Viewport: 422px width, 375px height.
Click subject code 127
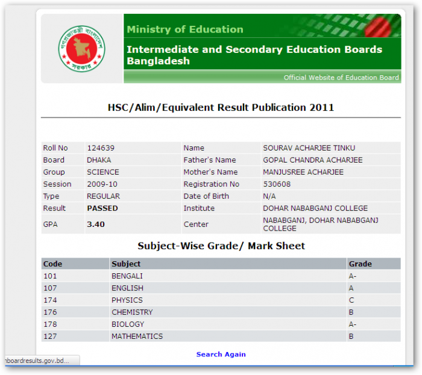[50, 336]
